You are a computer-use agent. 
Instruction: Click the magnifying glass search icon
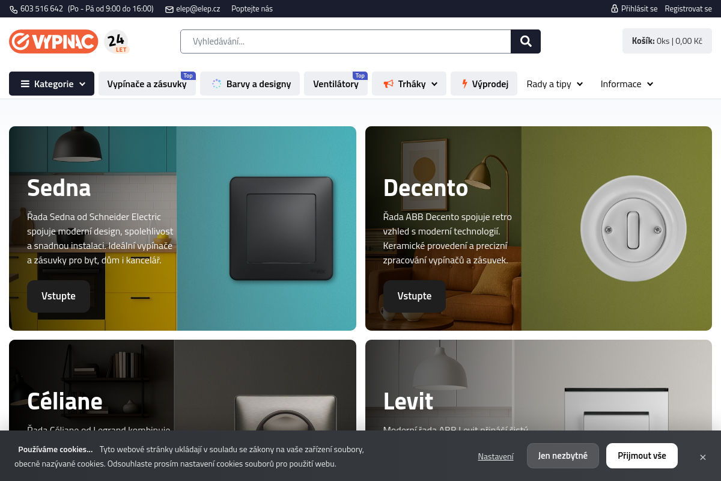526,41
